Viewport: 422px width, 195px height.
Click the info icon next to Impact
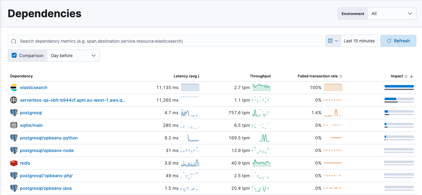(406, 76)
